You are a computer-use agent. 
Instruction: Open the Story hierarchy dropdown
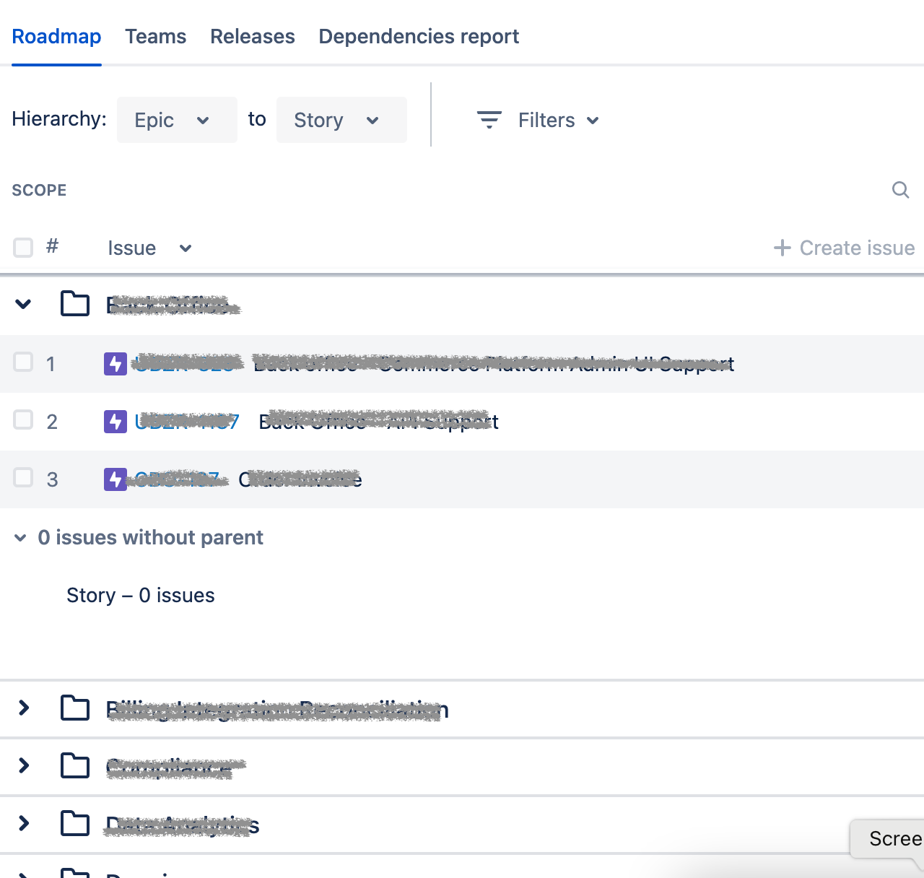pyautogui.click(x=341, y=120)
